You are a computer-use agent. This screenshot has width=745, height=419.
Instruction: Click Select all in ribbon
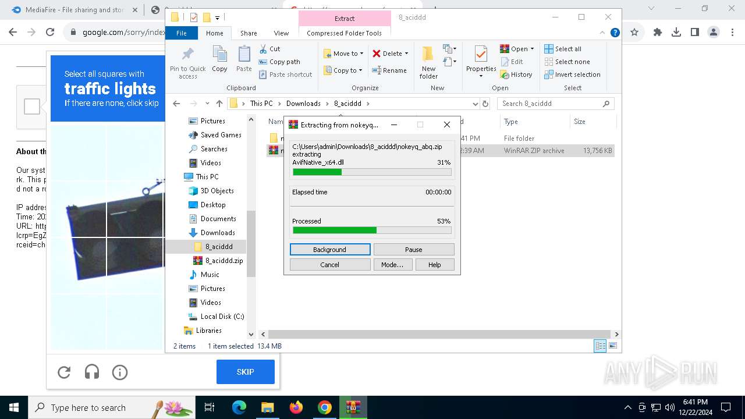pyautogui.click(x=563, y=49)
